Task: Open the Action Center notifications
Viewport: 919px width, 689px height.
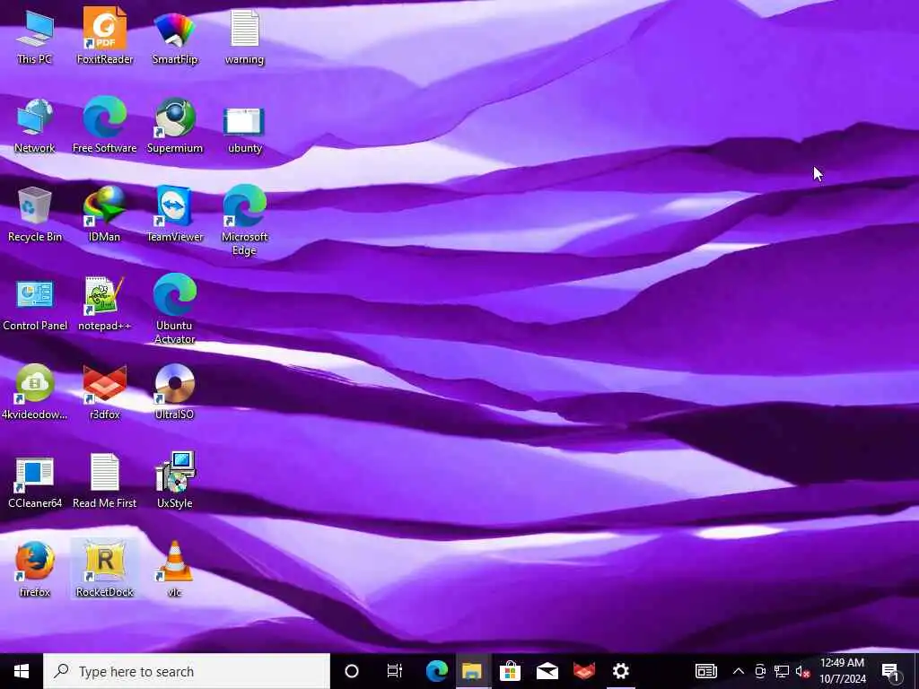Action: click(891, 671)
